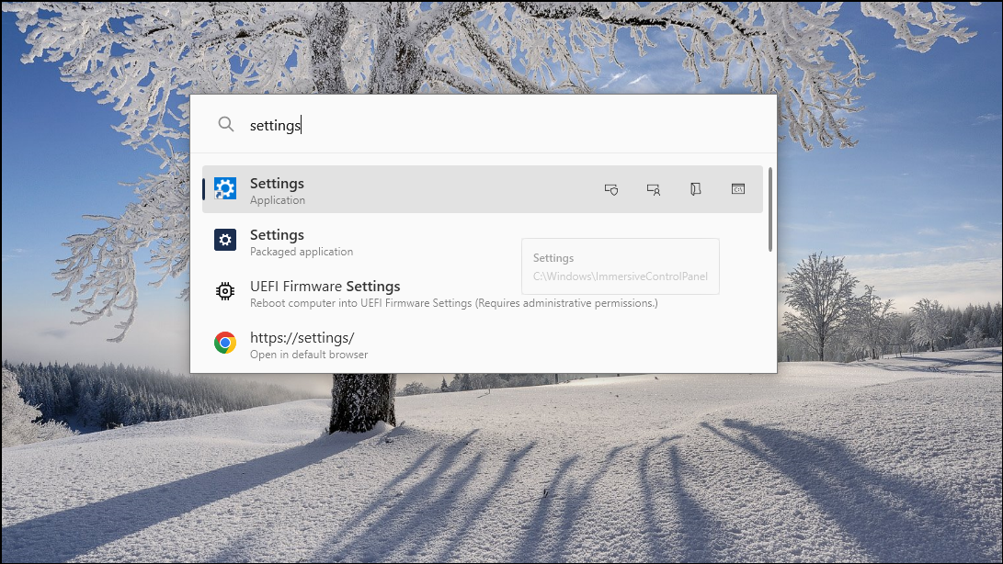The height and width of the screenshot is (564, 1003).
Task: Run Settings as a different user
Action: (653, 189)
